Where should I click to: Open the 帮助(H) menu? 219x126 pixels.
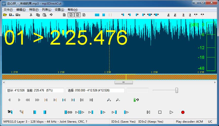[x=72, y=10]
